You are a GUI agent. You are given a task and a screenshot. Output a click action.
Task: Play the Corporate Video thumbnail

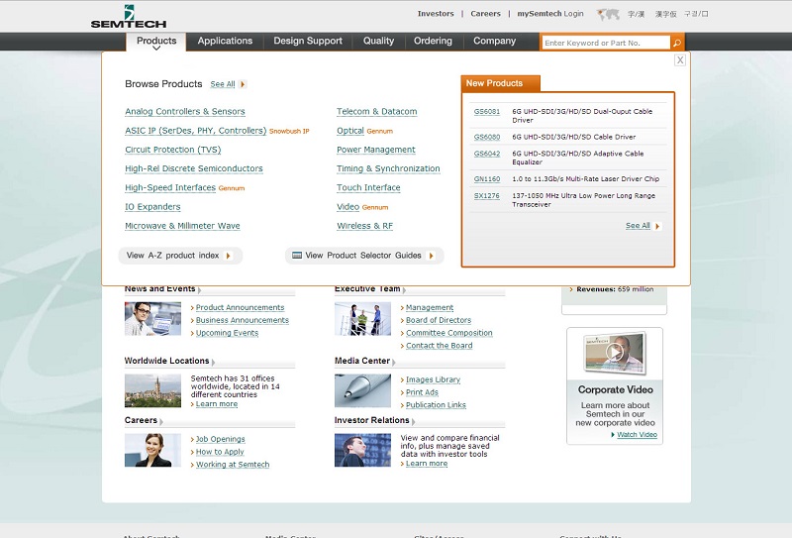pos(615,353)
